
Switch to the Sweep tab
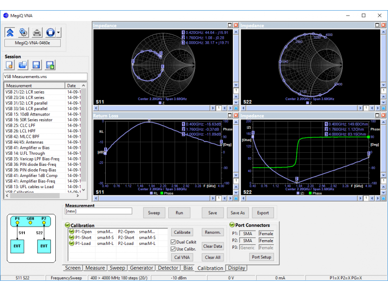(x=117, y=268)
